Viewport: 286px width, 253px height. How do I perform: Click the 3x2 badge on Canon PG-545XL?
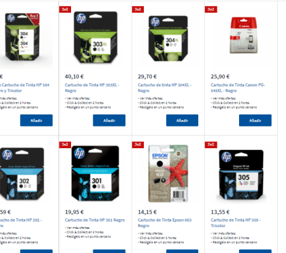(x=211, y=9)
